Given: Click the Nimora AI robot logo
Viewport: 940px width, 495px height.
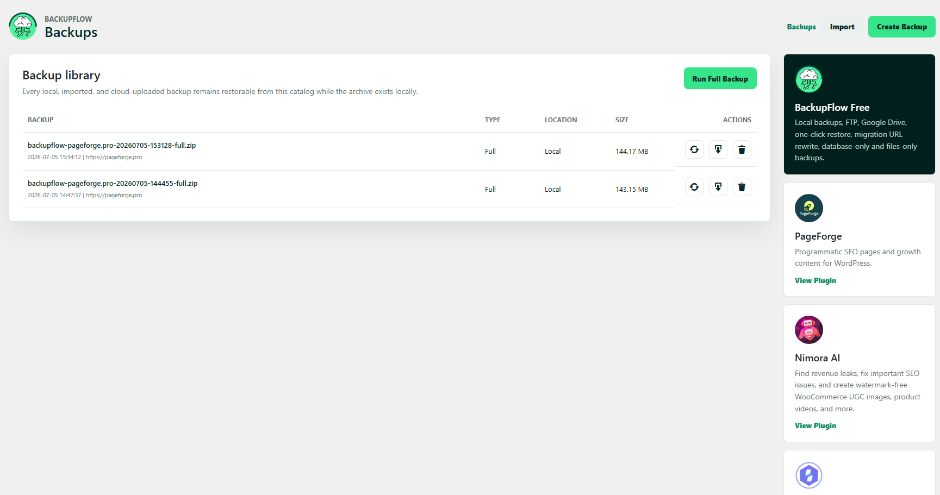Looking at the screenshot, I should [x=809, y=330].
